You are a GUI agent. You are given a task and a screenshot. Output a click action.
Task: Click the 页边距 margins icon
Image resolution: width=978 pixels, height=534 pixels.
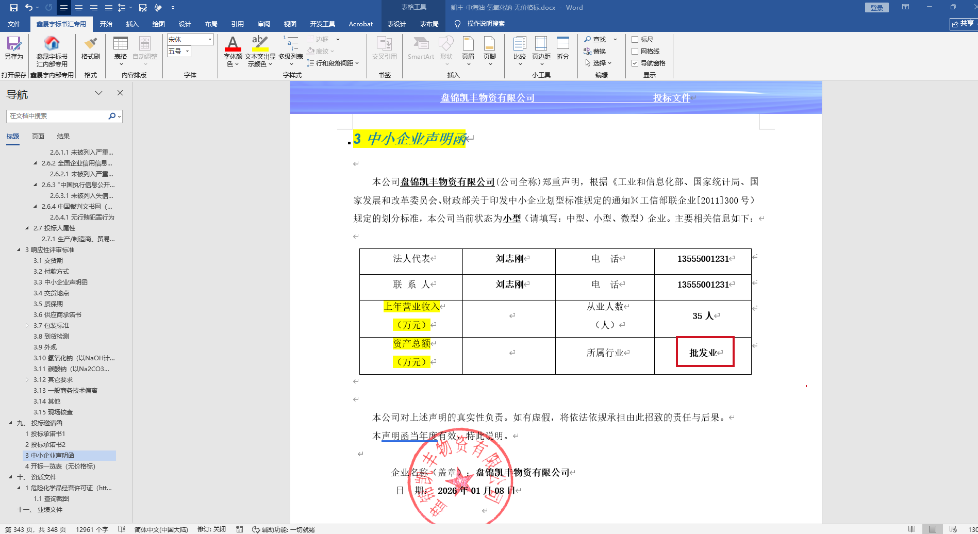pos(541,47)
